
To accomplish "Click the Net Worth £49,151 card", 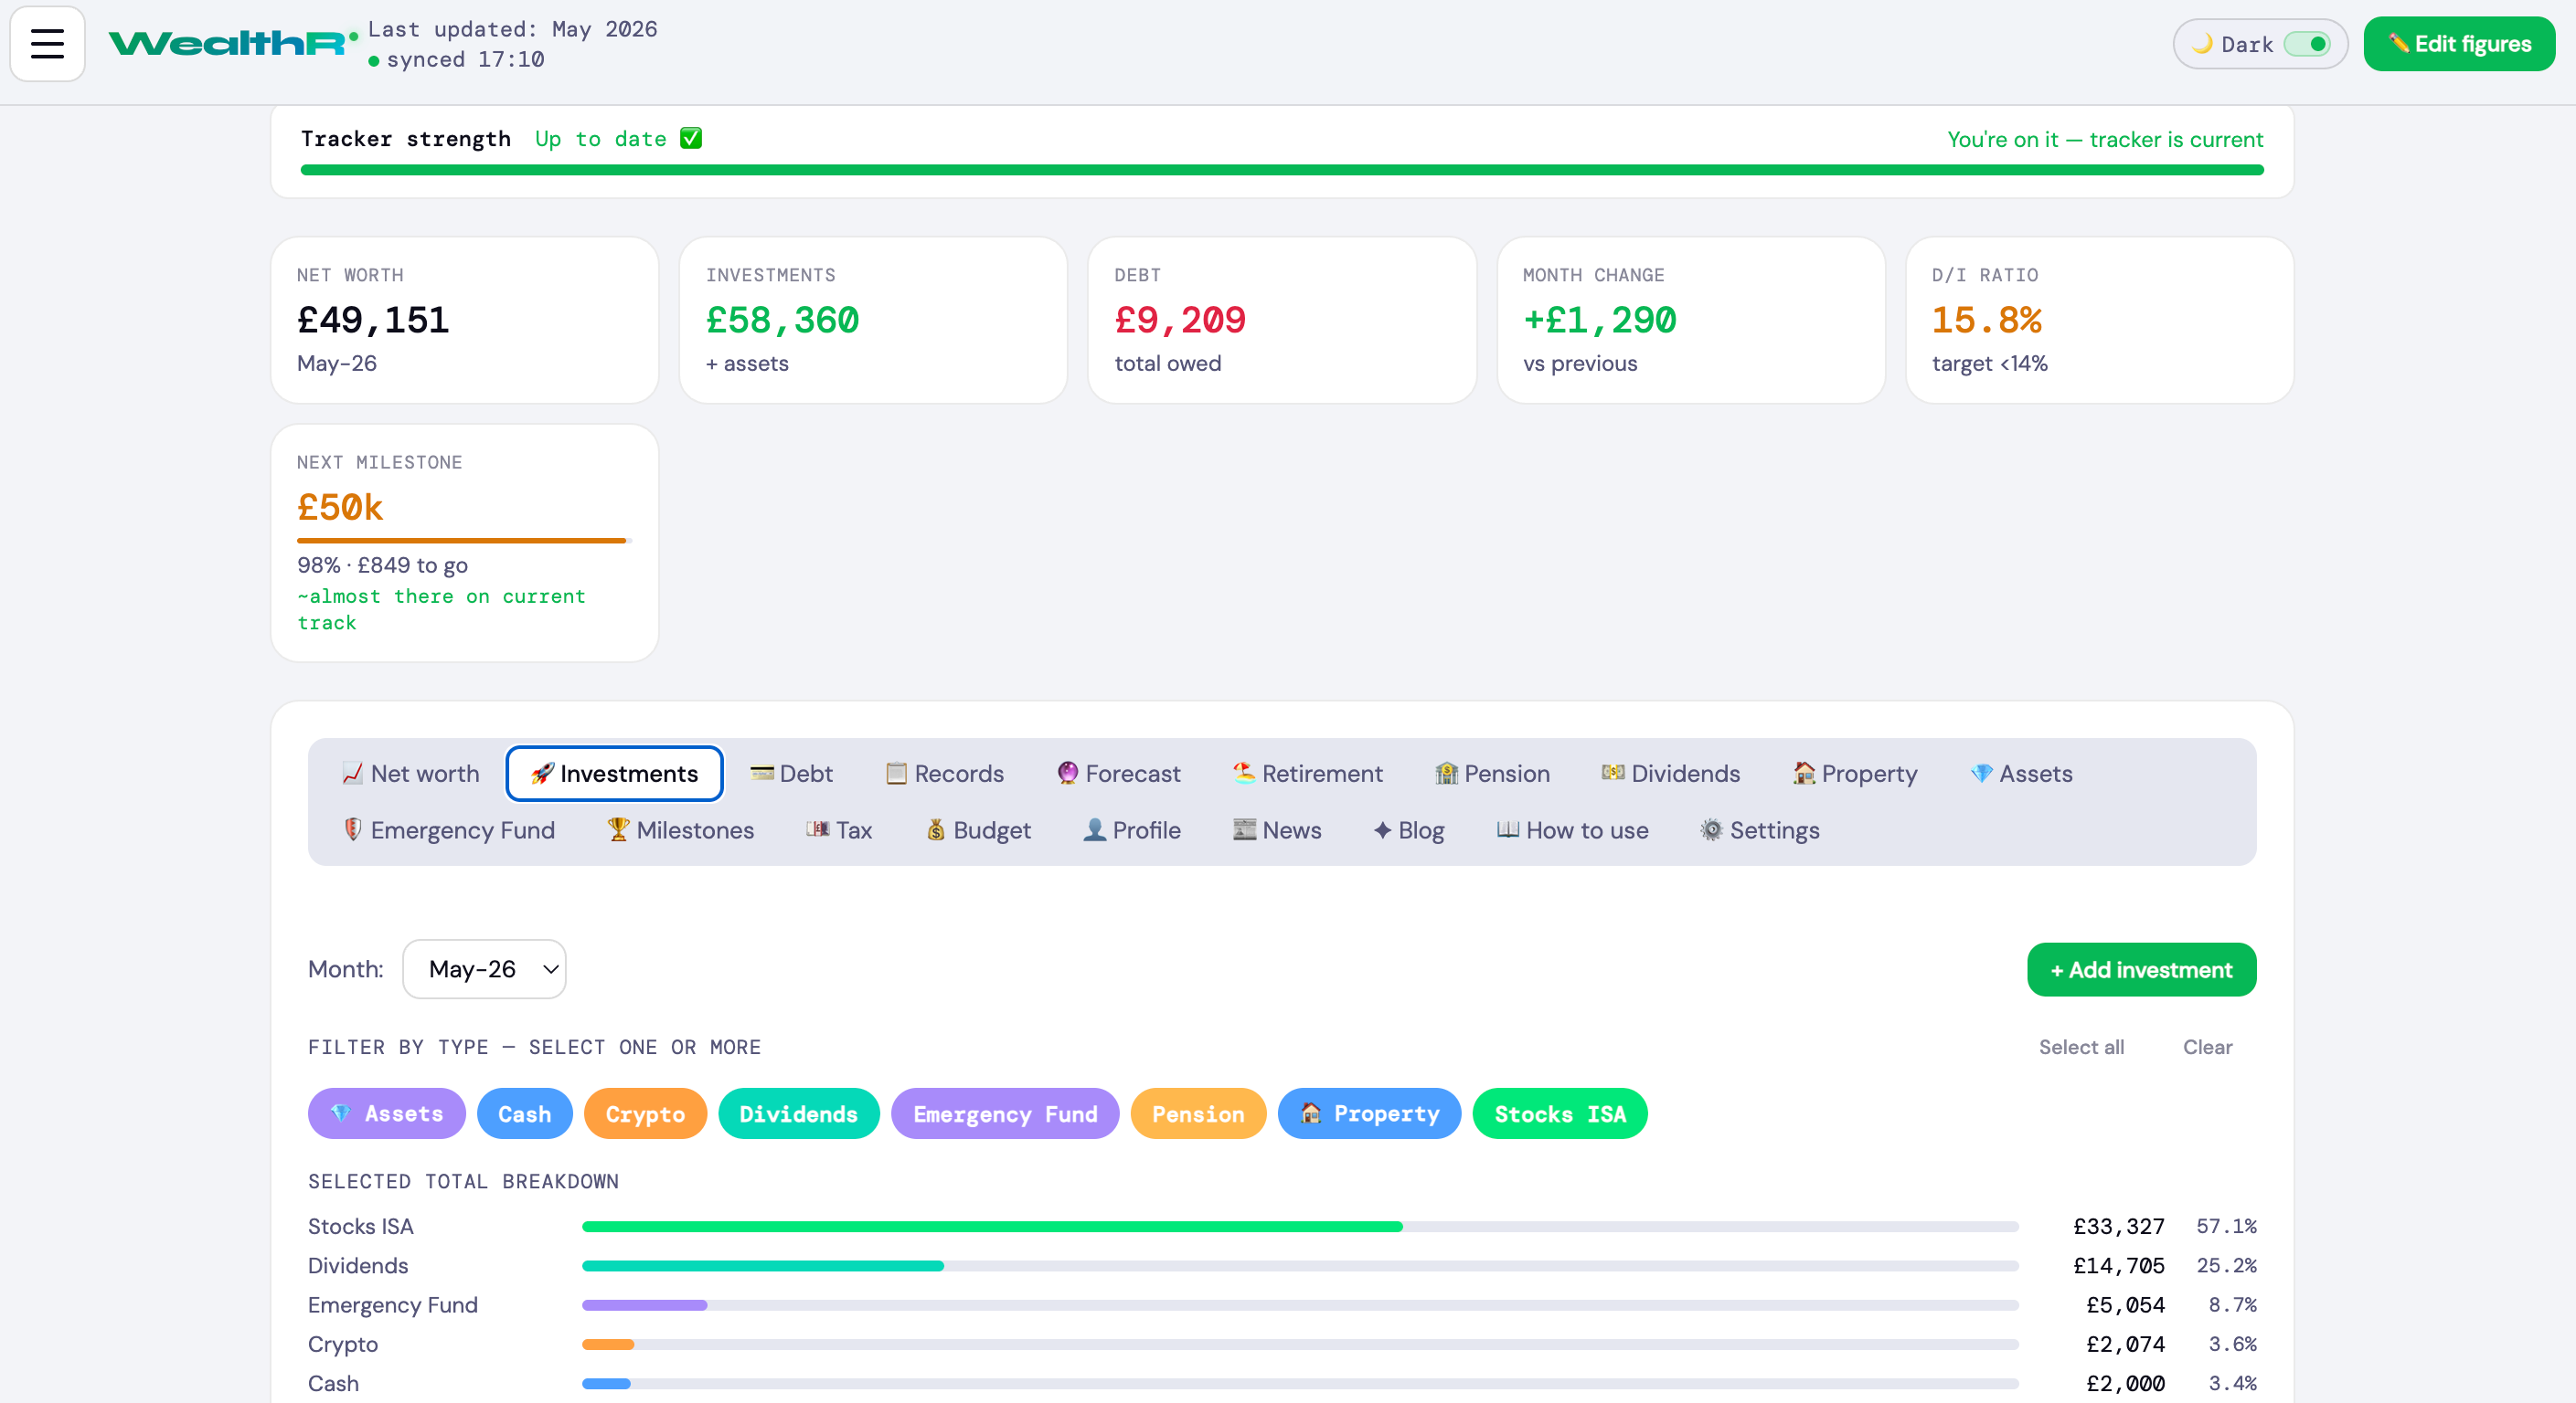I will 464,320.
